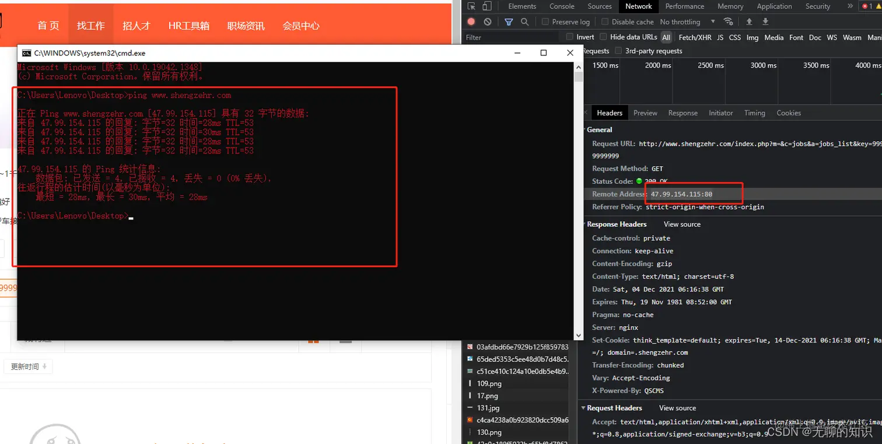Switch to the Preview tab
The height and width of the screenshot is (444, 882).
645,113
